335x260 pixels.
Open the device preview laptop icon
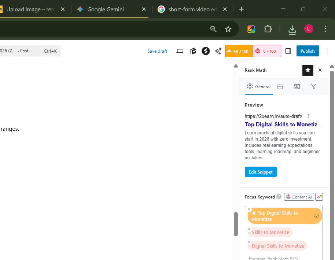[180, 51]
